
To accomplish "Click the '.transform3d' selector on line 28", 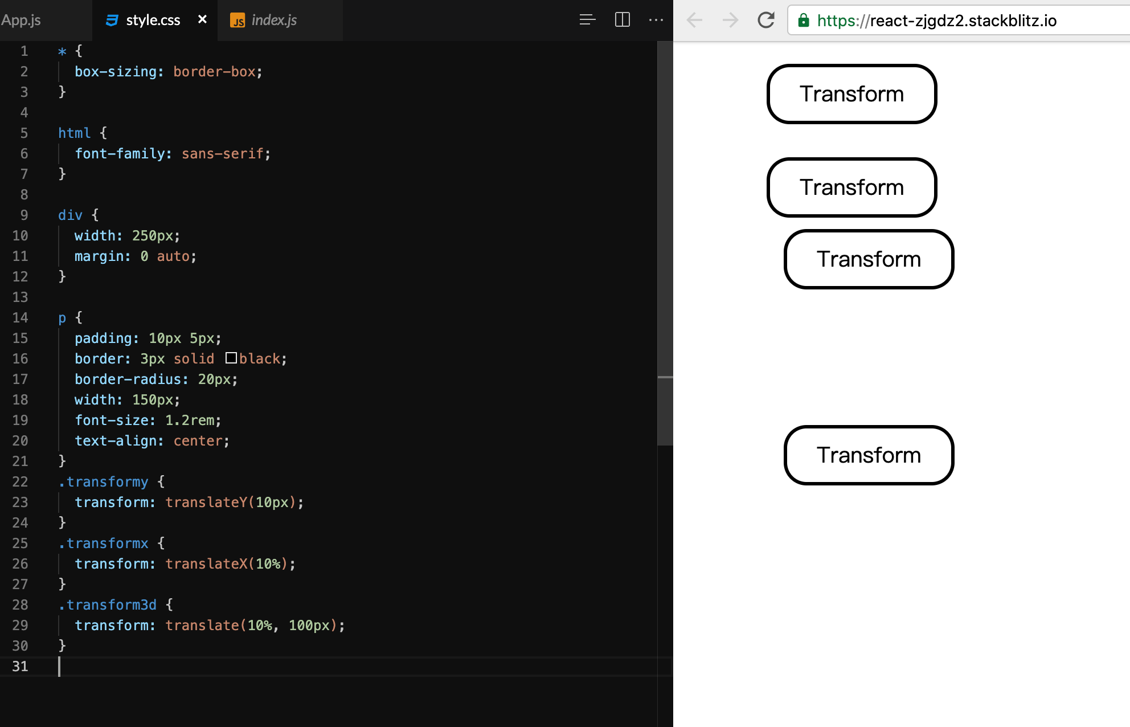I will (x=107, y=605).
